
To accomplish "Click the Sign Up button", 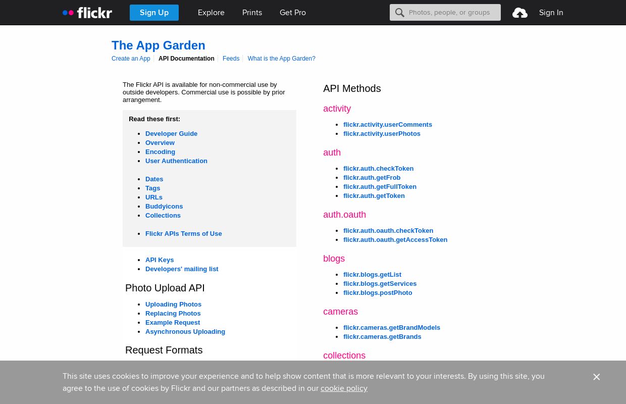I will click(x=154, y=13).
